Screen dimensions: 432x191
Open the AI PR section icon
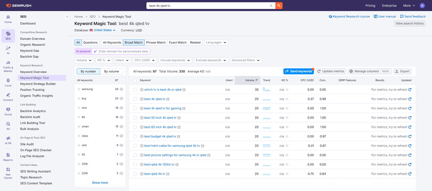(x=8, y=140)
